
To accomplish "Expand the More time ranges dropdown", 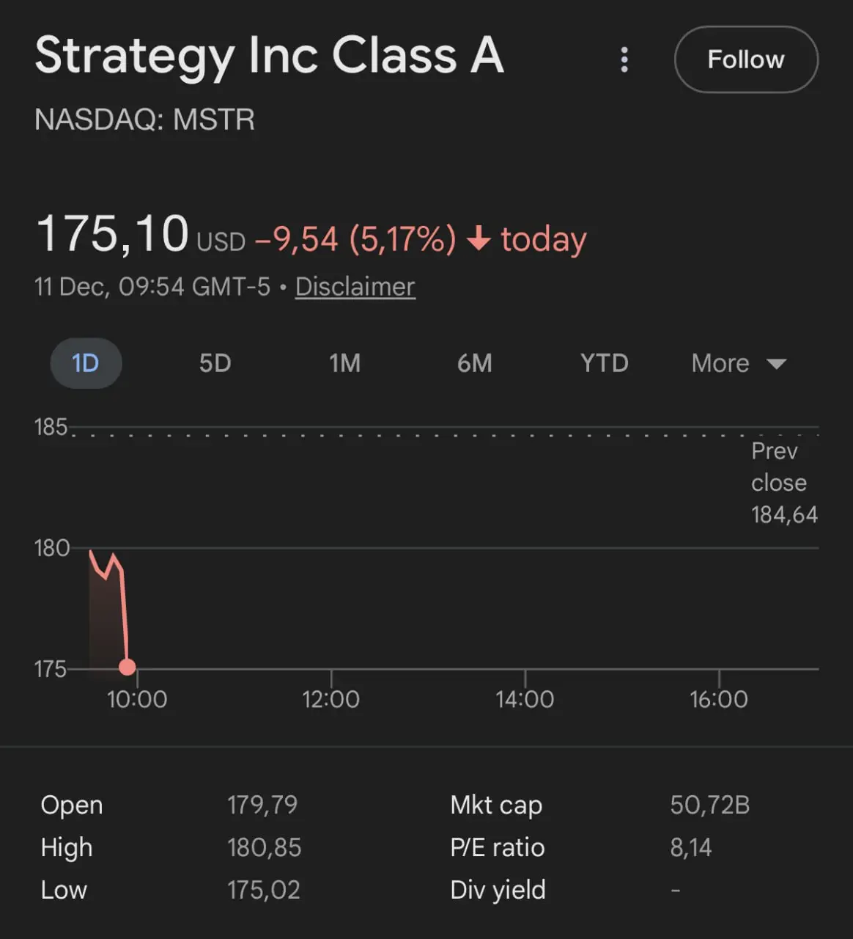I will tap(738, 363).
